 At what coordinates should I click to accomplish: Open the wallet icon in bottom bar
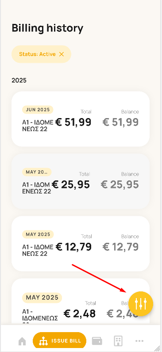[97, 341]
